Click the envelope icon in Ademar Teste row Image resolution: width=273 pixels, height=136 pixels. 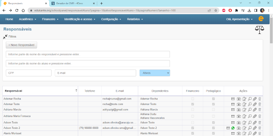click(x=233, y=104)
